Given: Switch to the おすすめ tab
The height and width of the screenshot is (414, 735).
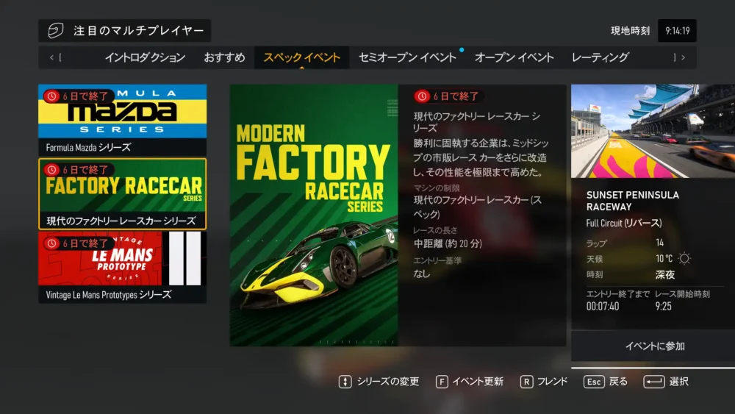Looking at the screenshot, I should pyautogui.click(x=224, y=57).
